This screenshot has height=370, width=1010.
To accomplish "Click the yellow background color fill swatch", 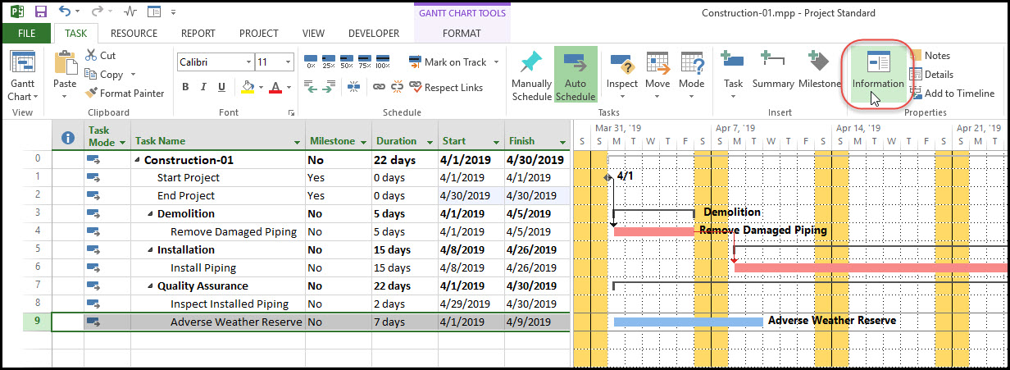I will (x=248, y=87).
